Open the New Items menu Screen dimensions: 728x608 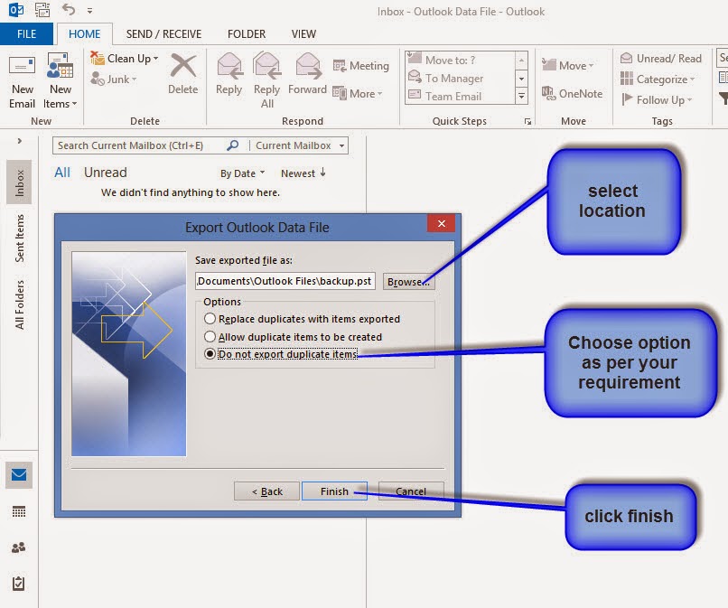tap(61, 82)
